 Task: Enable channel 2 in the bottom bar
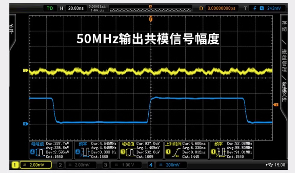(x=60, y=165)
